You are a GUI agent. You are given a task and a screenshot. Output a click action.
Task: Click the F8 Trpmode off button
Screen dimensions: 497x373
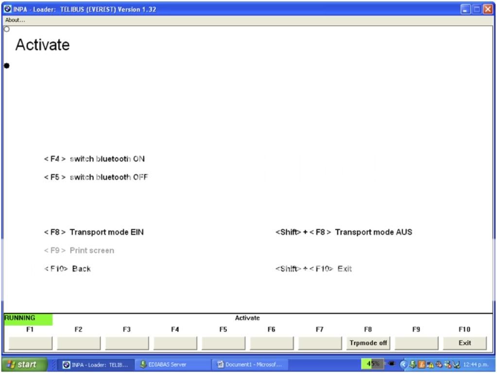368,343
